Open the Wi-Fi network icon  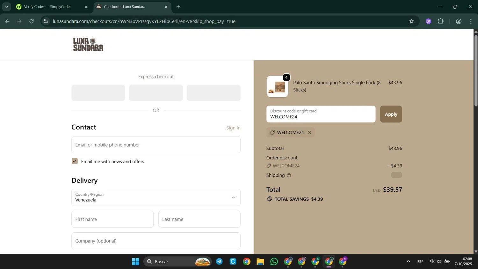click(x=432, y=262)
